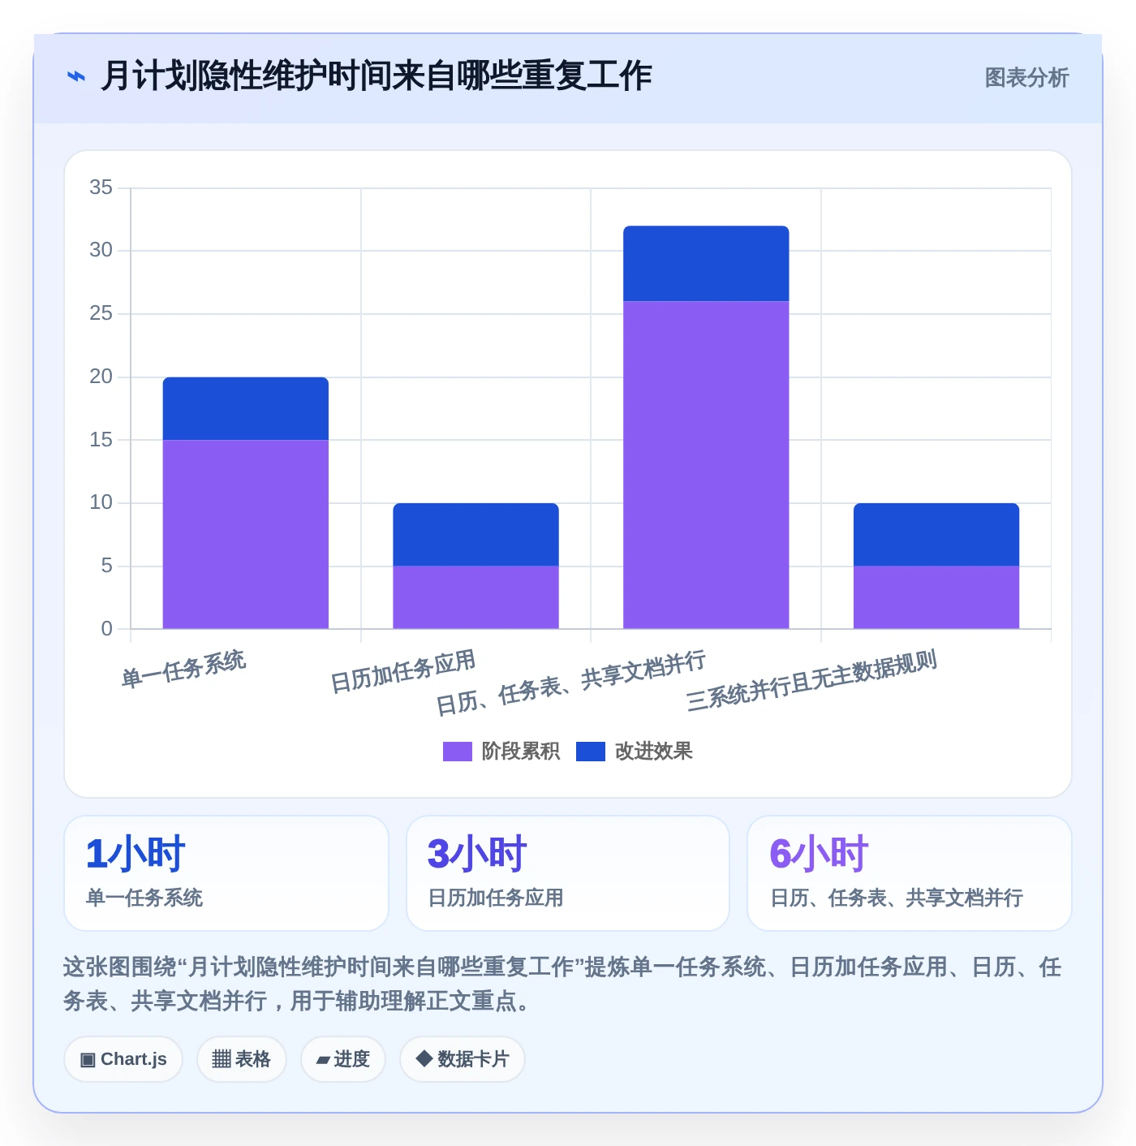1136x1146 pixels.
Task: Click the x-axis label 三系统并行且无主数据规则
Action: coord(811,681)
